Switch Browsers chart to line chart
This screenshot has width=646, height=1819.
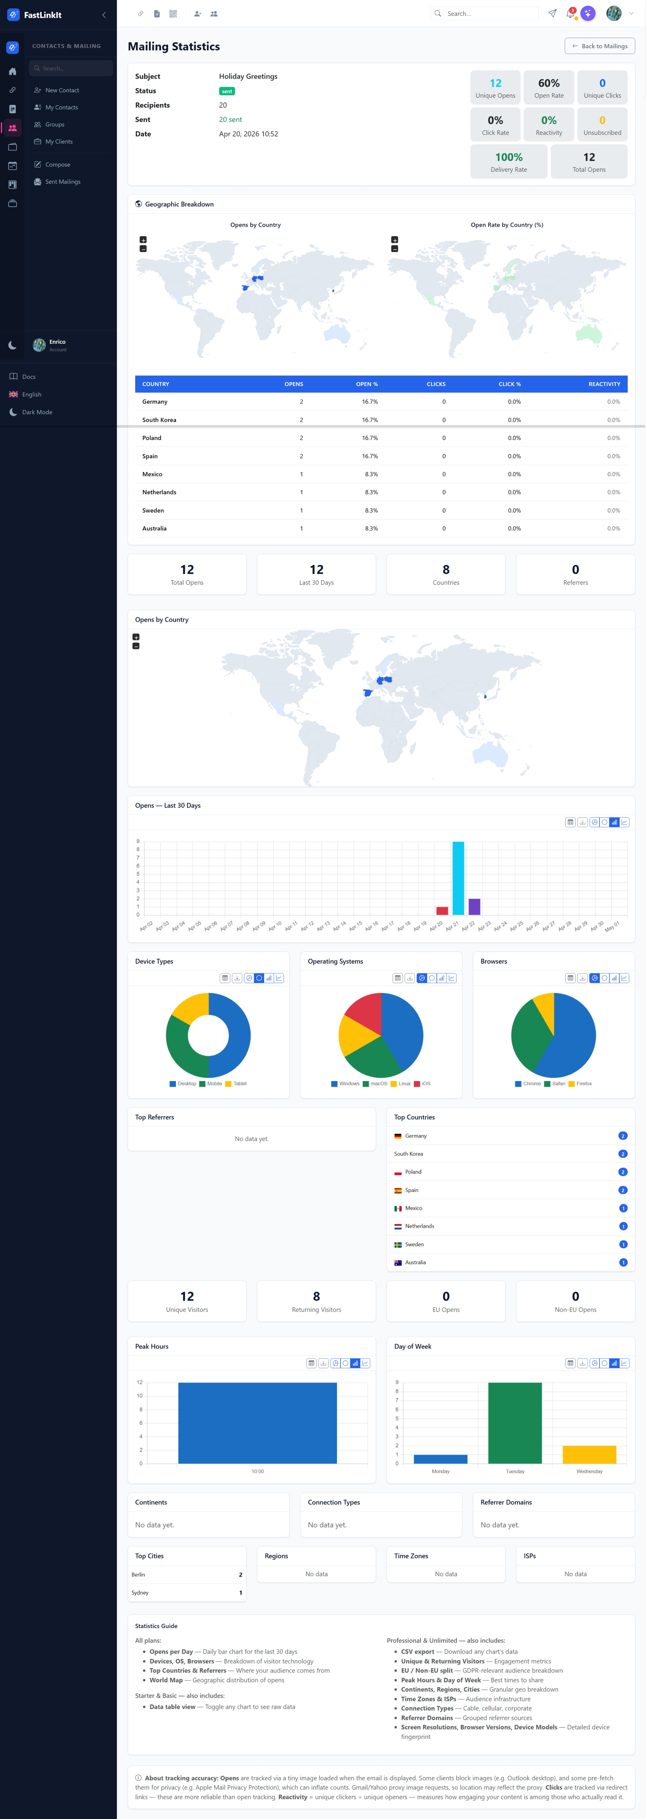(624, 978)
